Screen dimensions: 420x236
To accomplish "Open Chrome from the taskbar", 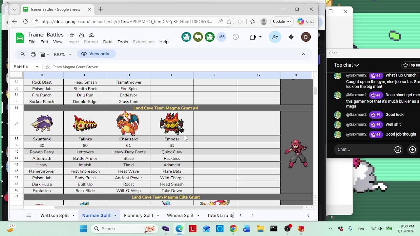I will click(233, 228).
